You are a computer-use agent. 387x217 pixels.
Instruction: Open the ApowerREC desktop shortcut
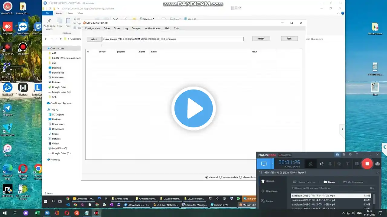pyautogui.click(x=8, y=49)
